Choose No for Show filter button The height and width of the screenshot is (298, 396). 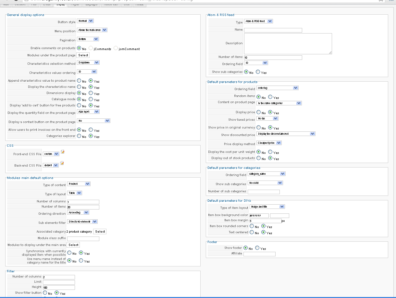pos(45,293)
